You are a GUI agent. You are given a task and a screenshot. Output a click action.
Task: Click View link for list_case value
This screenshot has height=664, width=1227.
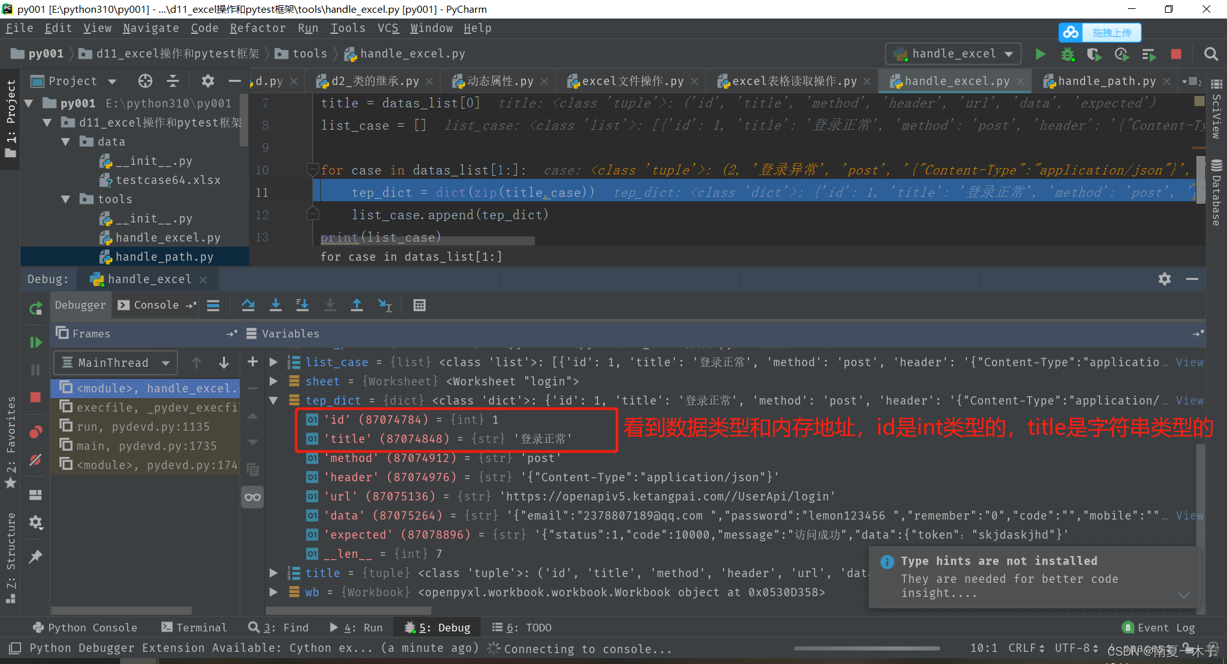point(1189,362)
